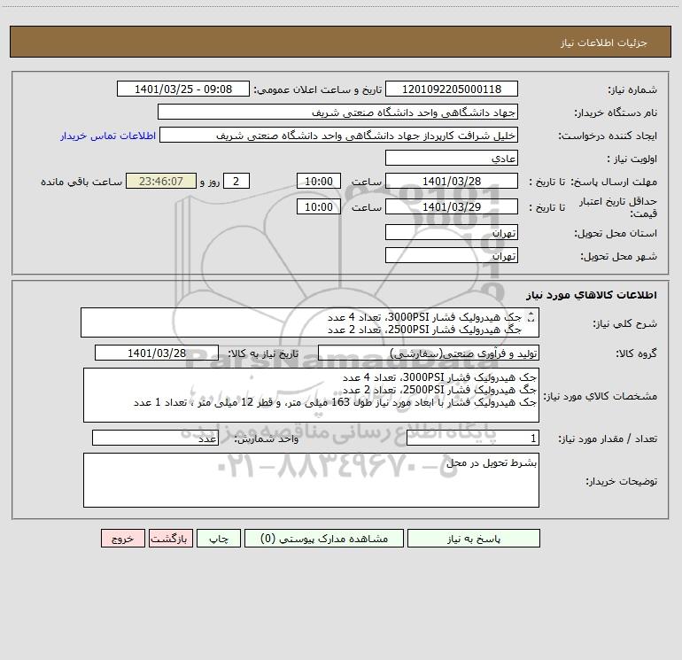Click the response deadline date 1401/03/28 field
The image size is (682, 660).
[452, 181]
